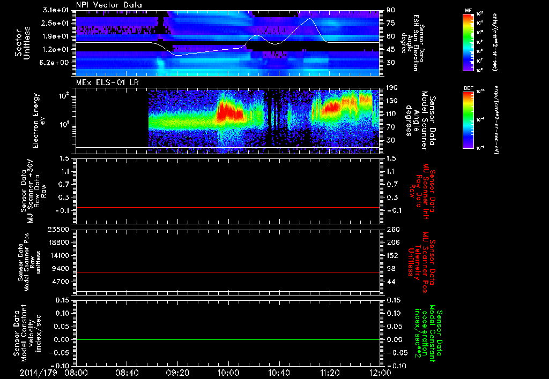
Task: Click the red 'MU Scanner Pos Telemetry' label
Action: coord(422,262)
